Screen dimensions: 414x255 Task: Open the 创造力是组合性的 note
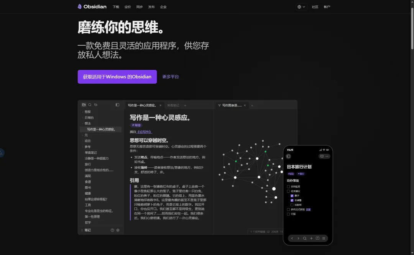[99, 170]
